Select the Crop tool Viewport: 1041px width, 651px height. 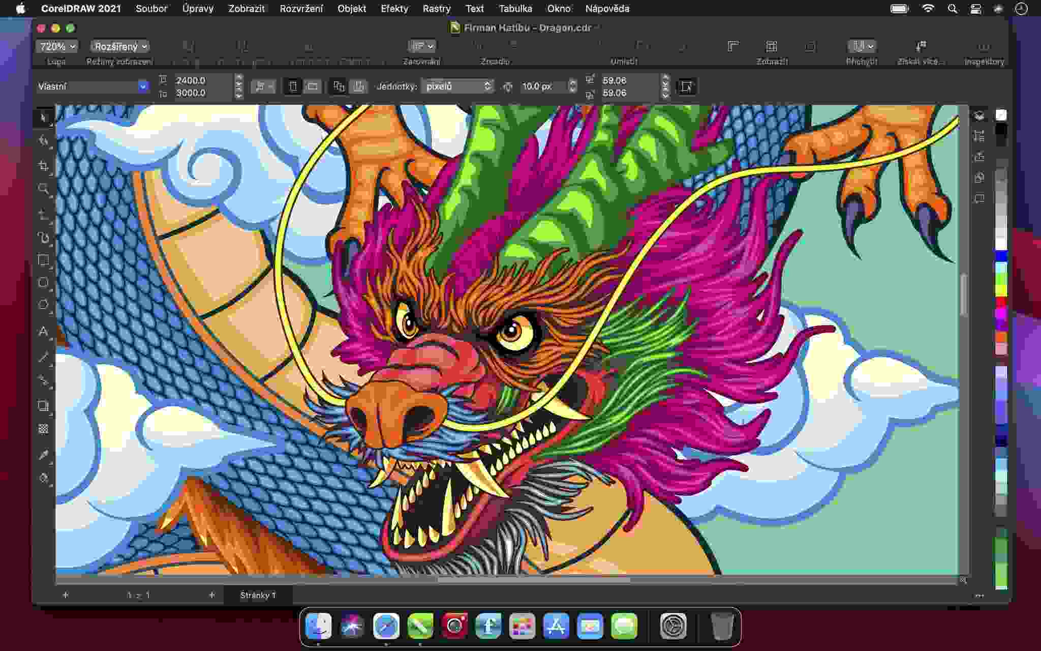coord(44,166)
